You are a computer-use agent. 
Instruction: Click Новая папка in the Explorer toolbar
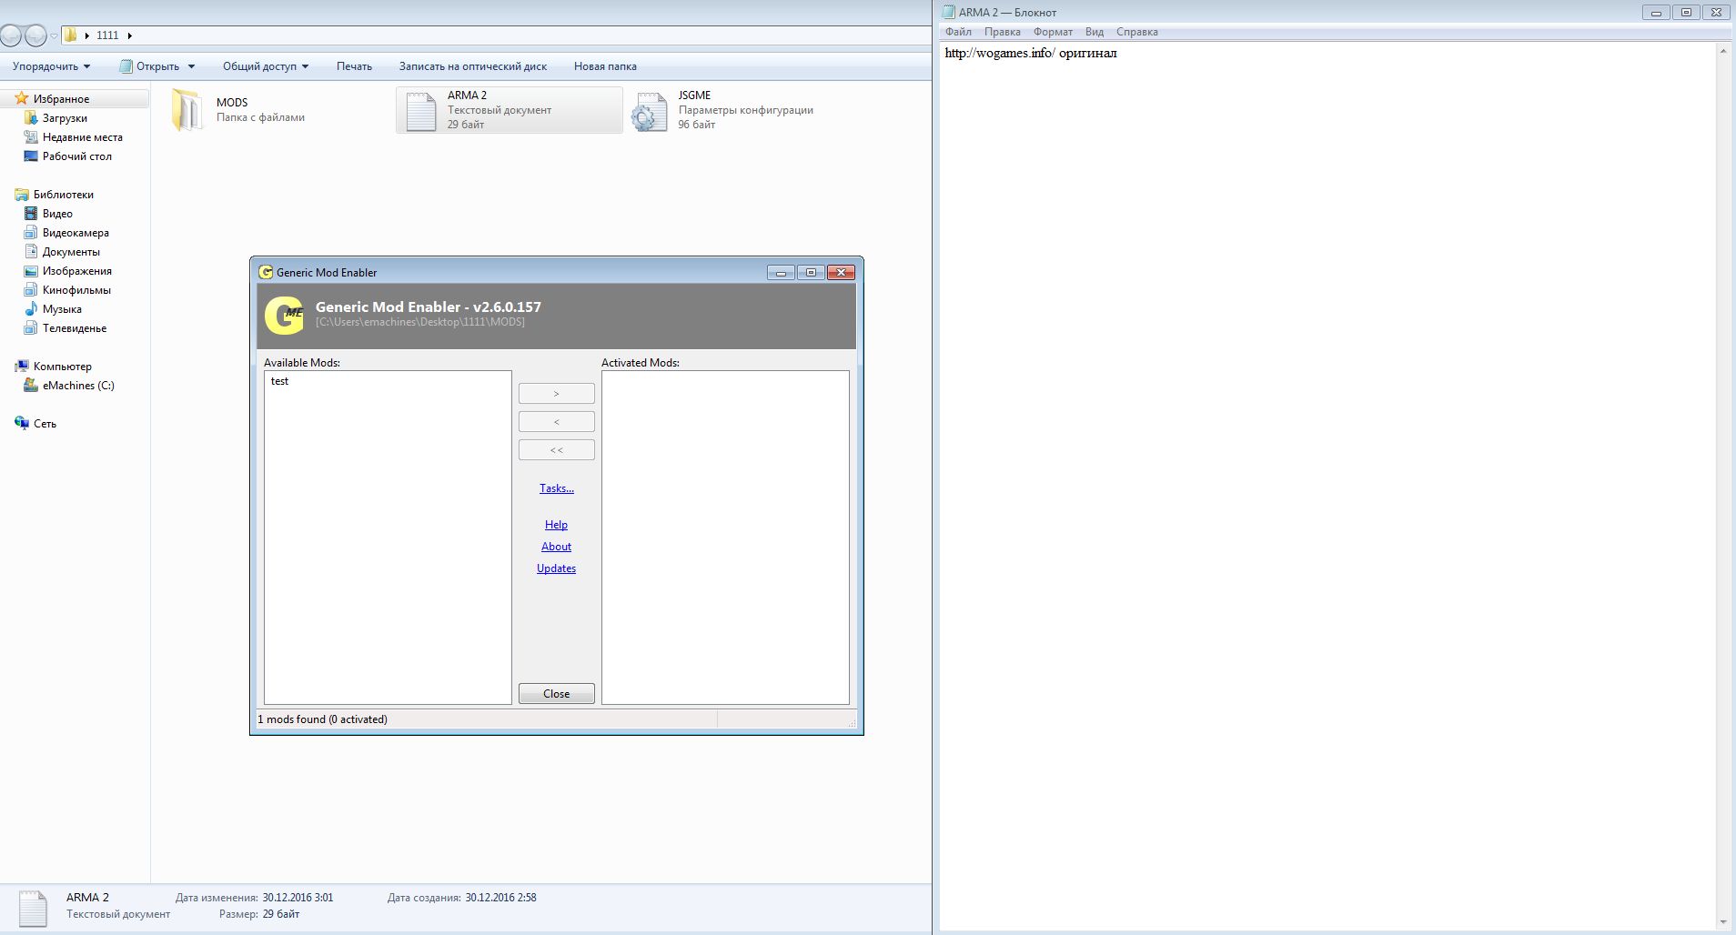click(x=605, y=66)
